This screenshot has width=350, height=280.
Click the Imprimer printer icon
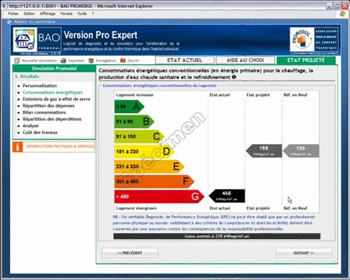click(x=63, y=61)
